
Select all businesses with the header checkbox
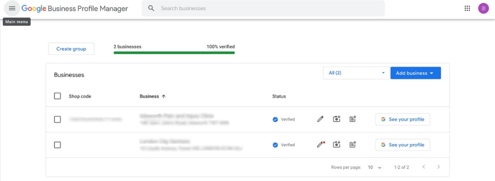[x=57, y=96]
